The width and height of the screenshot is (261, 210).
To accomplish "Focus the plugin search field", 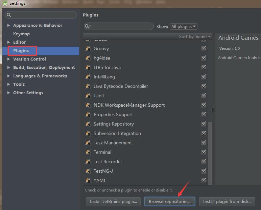I will tap(119, 26).
